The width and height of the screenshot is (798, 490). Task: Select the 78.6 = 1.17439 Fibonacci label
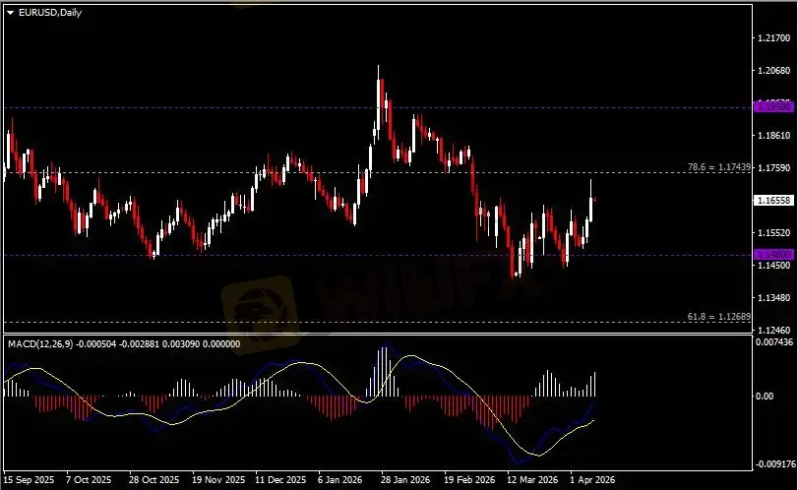pyautogui.click(x=720, y=167)
